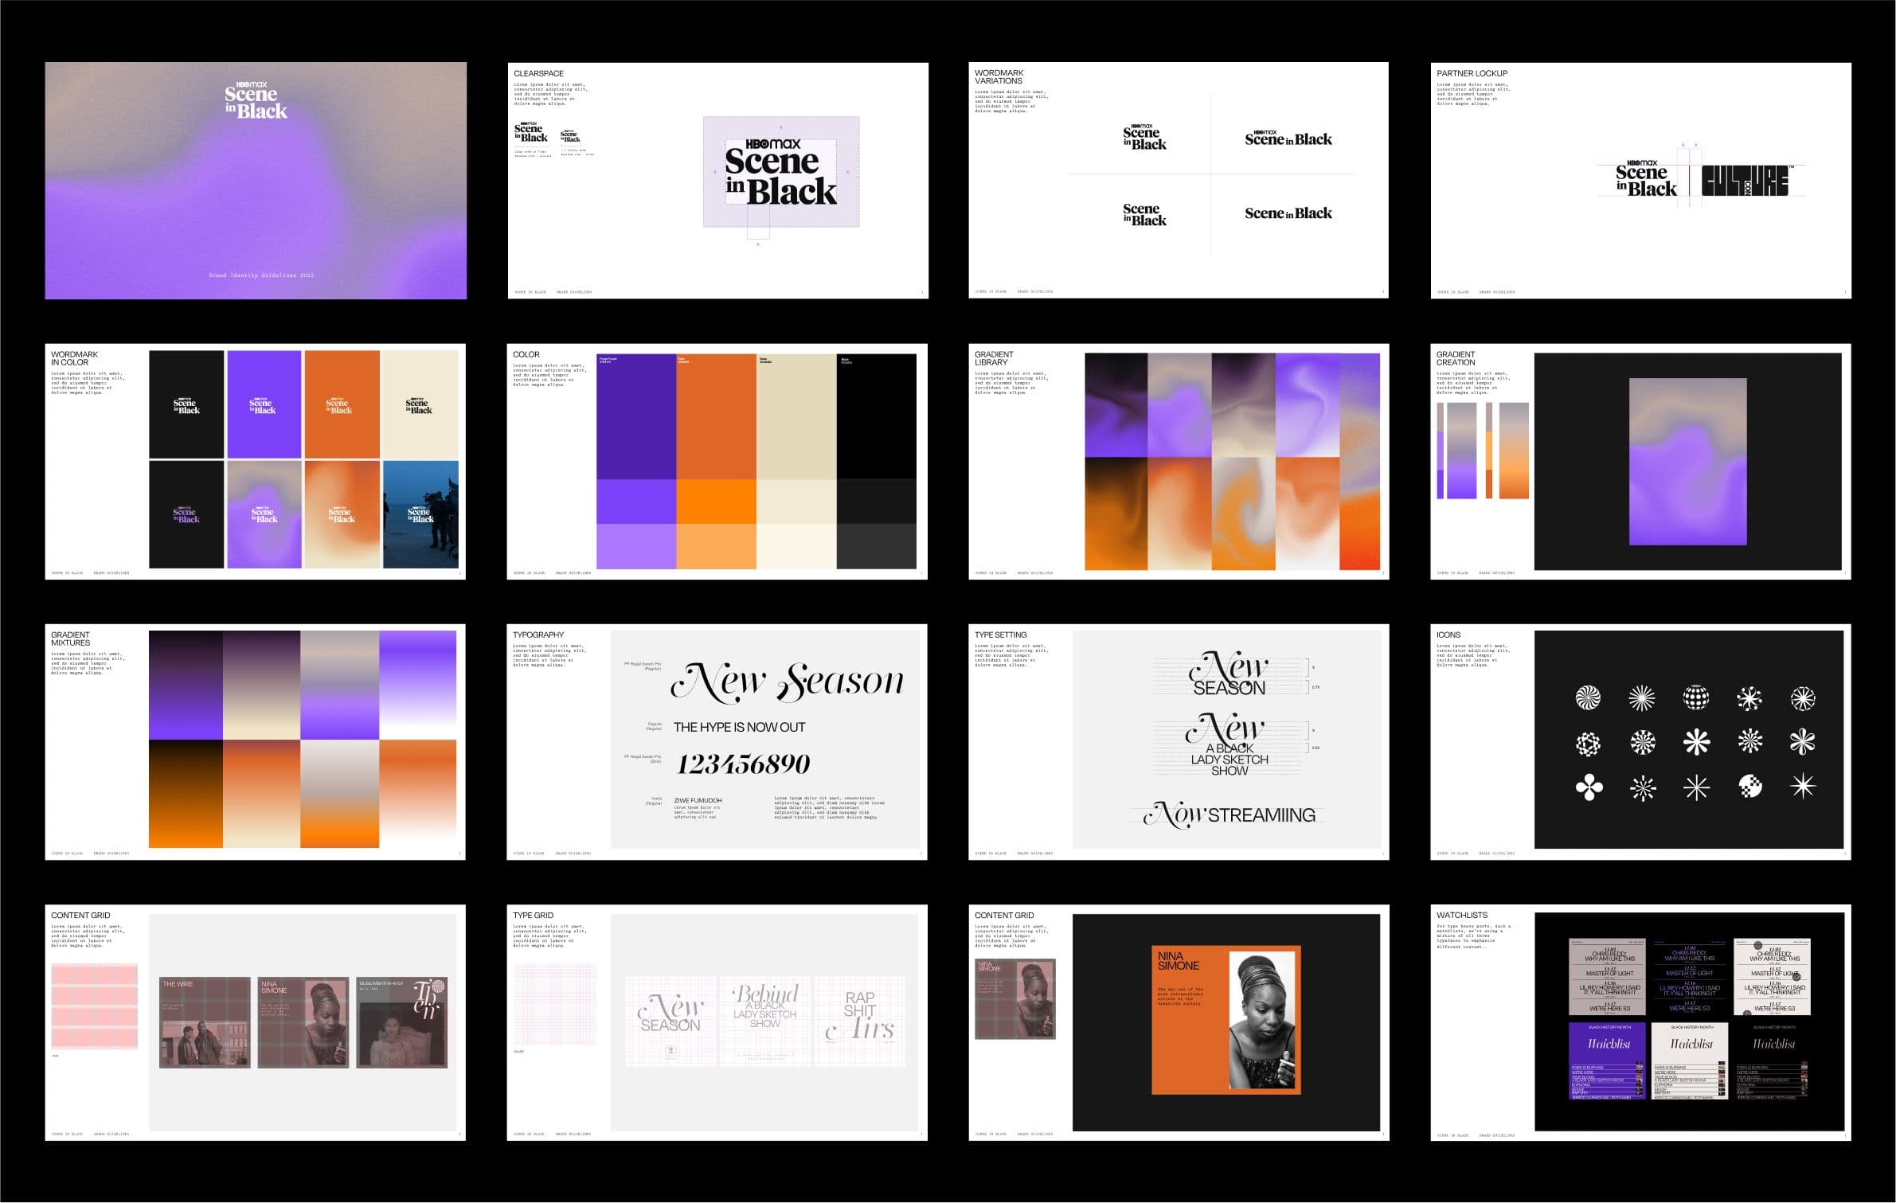Click the spoked wheel icon with dashed rim
This screenshot has height=1203, width=1896.
[x=1802, y=699]
